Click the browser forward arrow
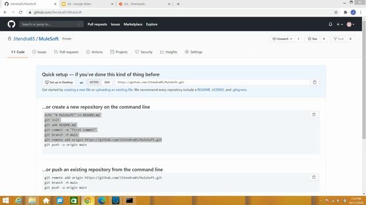366x205 pixels. tap(13, 12)
